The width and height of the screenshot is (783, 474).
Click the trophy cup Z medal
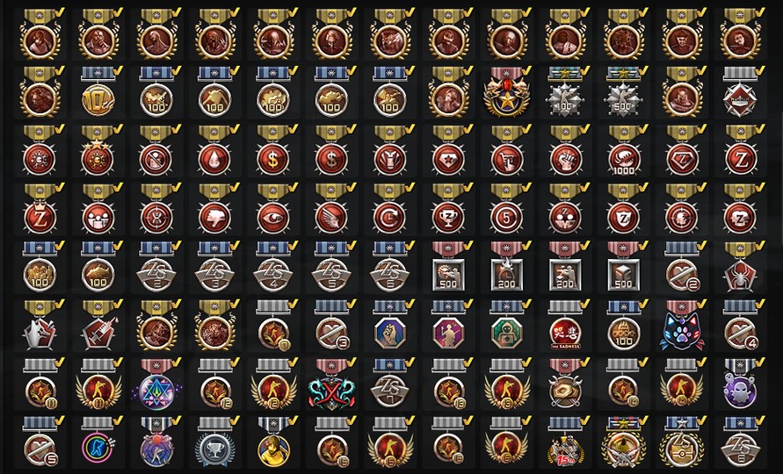click(x=448, y=210)
